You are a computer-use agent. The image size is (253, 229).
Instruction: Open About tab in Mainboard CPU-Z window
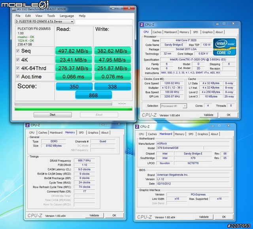click(214, 134)
